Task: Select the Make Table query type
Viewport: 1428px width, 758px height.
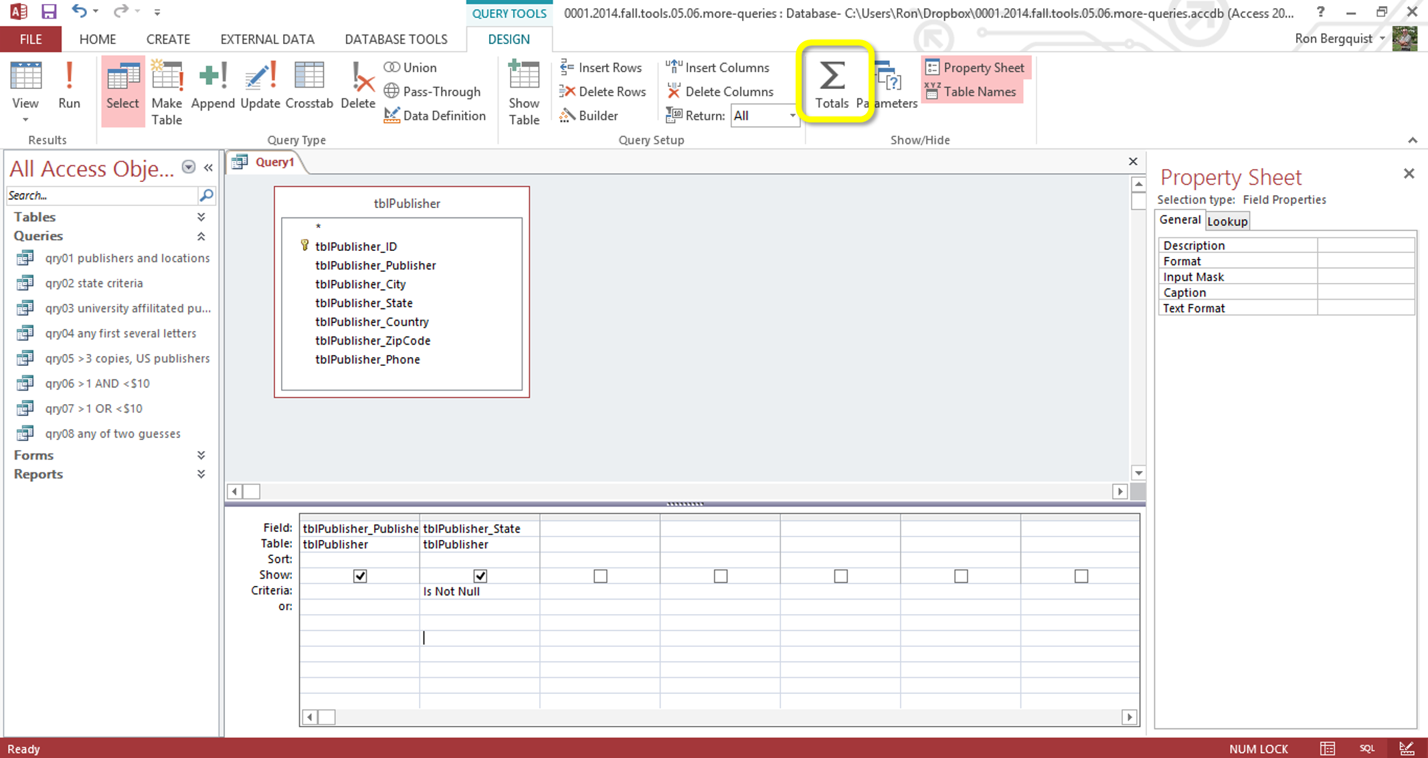Action: coord(167,92)
